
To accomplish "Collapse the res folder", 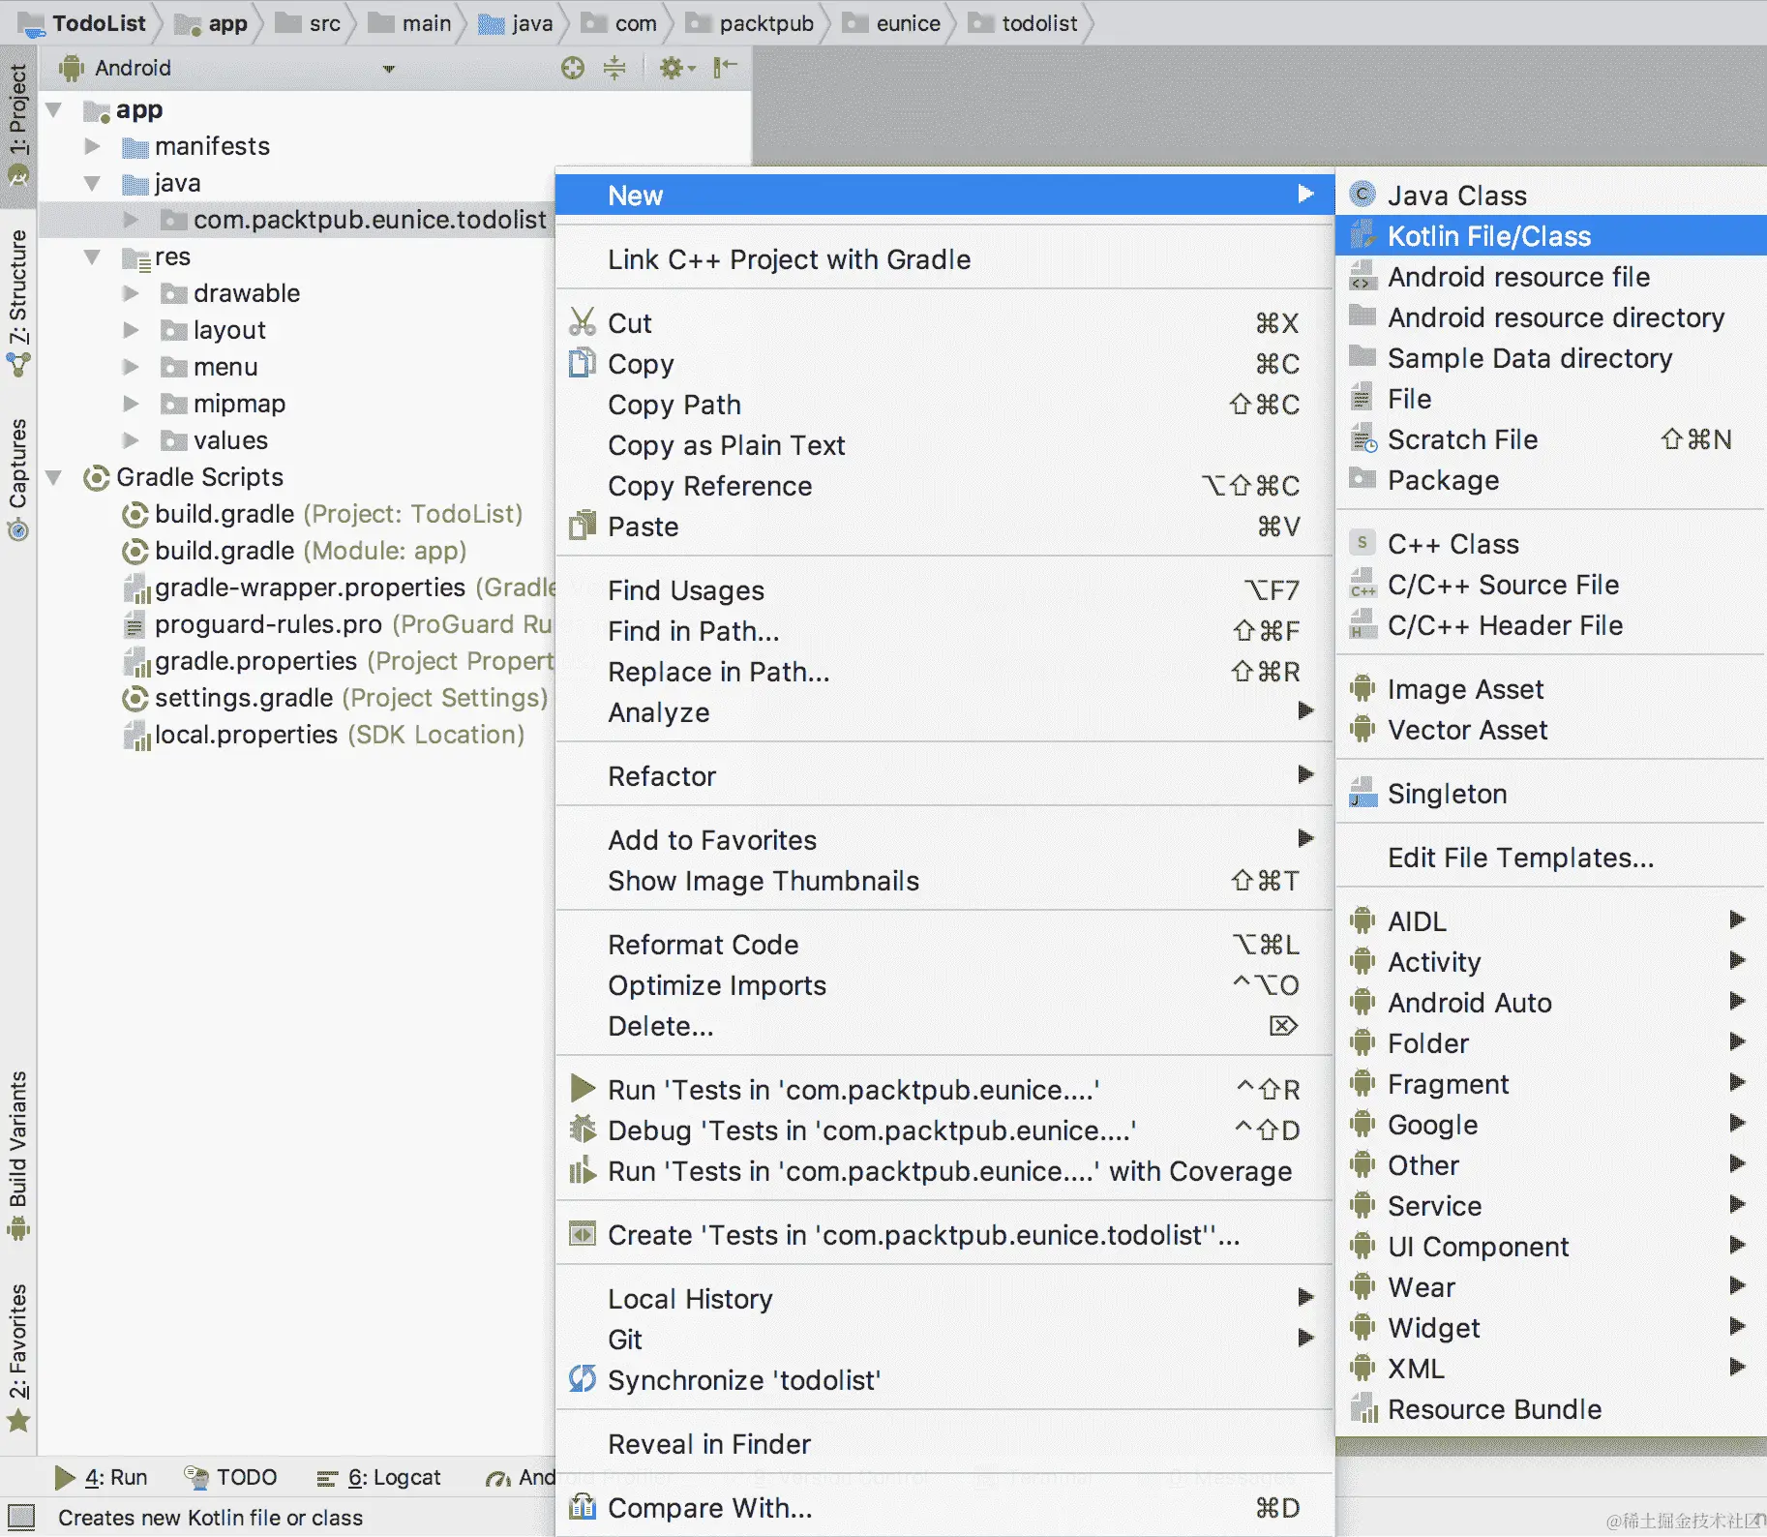I will tap(93, 256).
